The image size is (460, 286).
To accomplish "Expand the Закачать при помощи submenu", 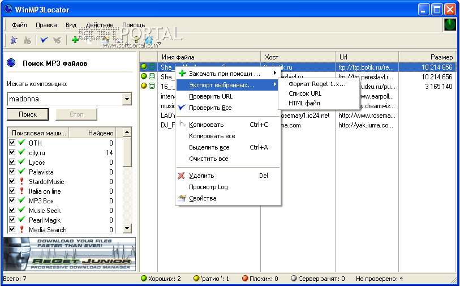I will point(228,74).
